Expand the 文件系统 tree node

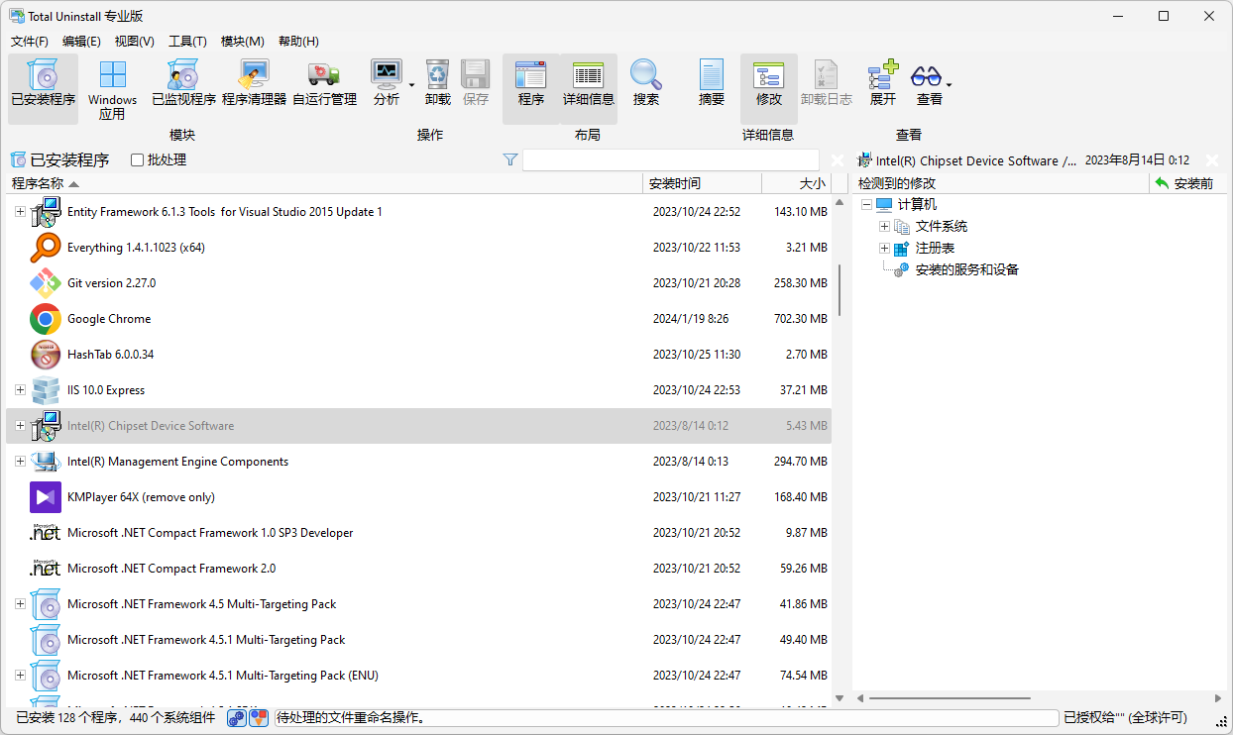coord(885,227)
